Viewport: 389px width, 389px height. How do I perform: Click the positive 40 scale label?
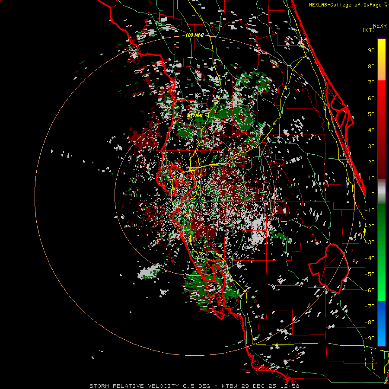(371, 130)
